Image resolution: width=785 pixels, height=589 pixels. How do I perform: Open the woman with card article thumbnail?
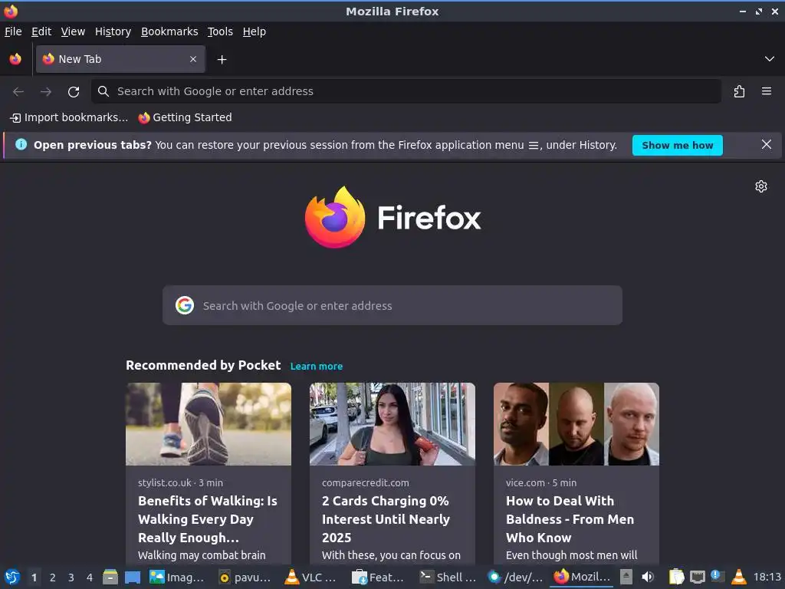pos(392,424)
